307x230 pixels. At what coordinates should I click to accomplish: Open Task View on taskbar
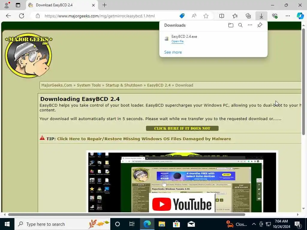pos(132,224)
